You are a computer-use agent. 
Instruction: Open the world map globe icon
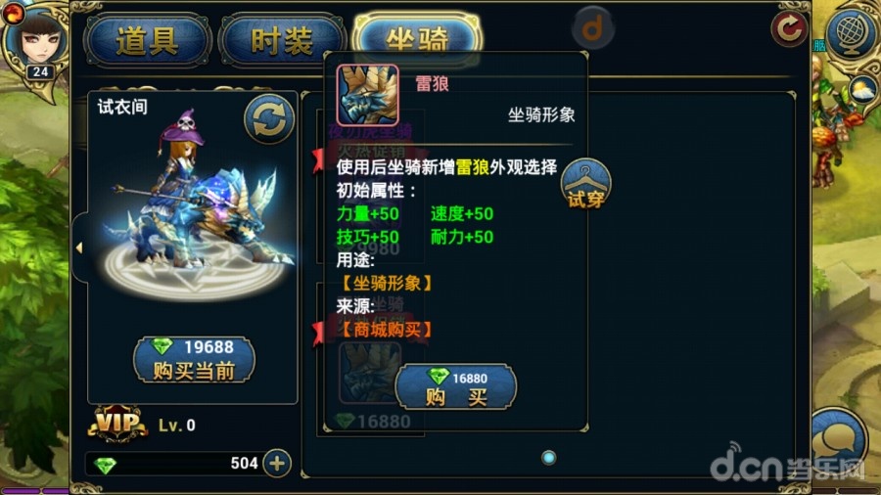(850, 32)
